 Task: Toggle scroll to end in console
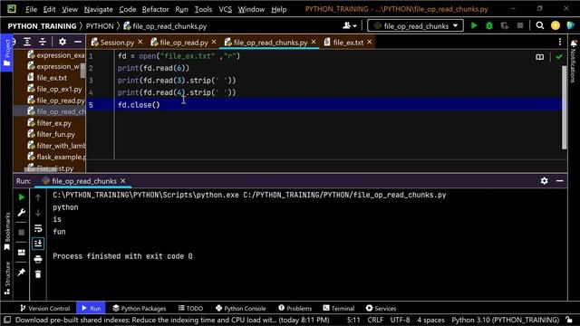(38, 244)
